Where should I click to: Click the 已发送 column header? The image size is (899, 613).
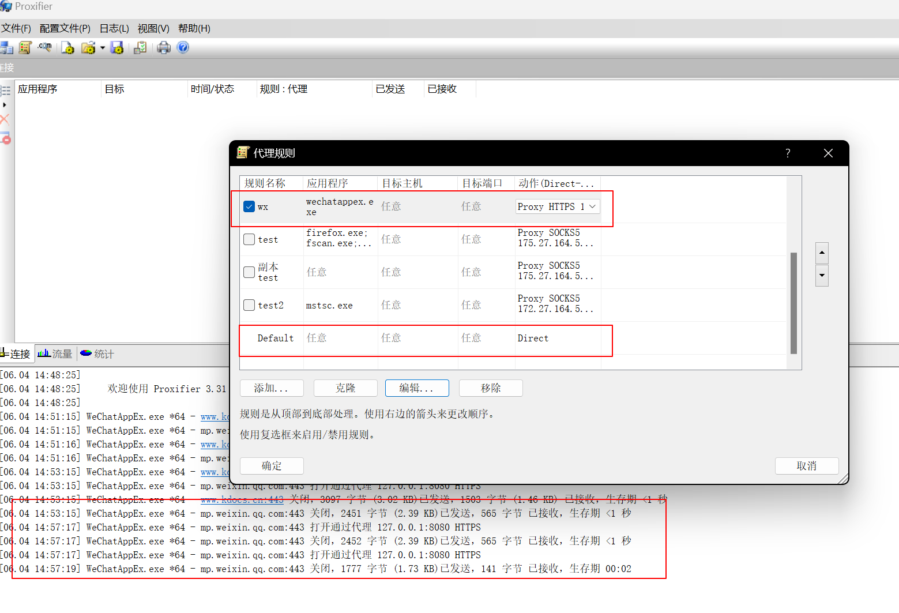pyautogui.click(x=398, y=89)
